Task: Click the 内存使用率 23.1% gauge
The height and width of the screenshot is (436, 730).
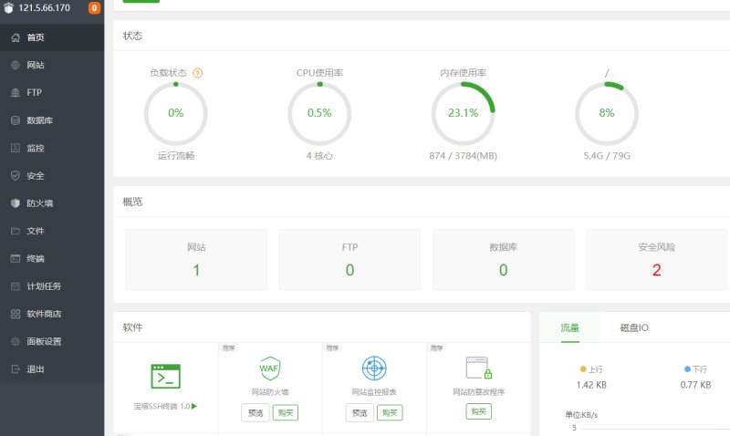Action: pyautogui.click(x=464, y=113)
